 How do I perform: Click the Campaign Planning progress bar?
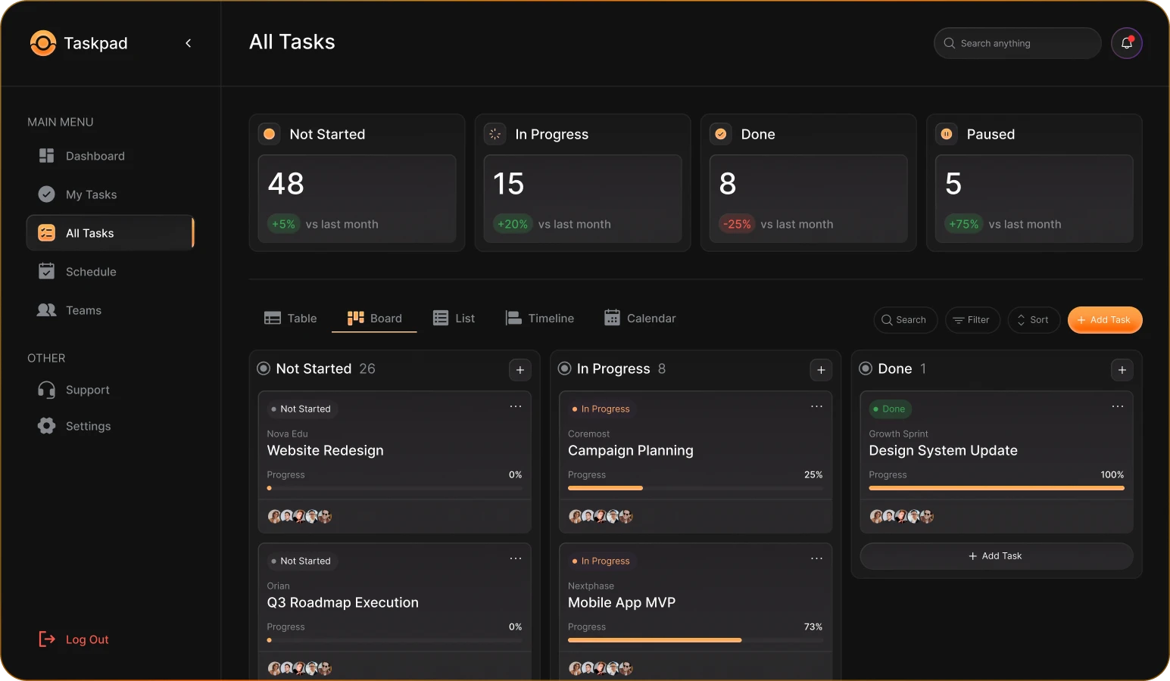point(694,488)
